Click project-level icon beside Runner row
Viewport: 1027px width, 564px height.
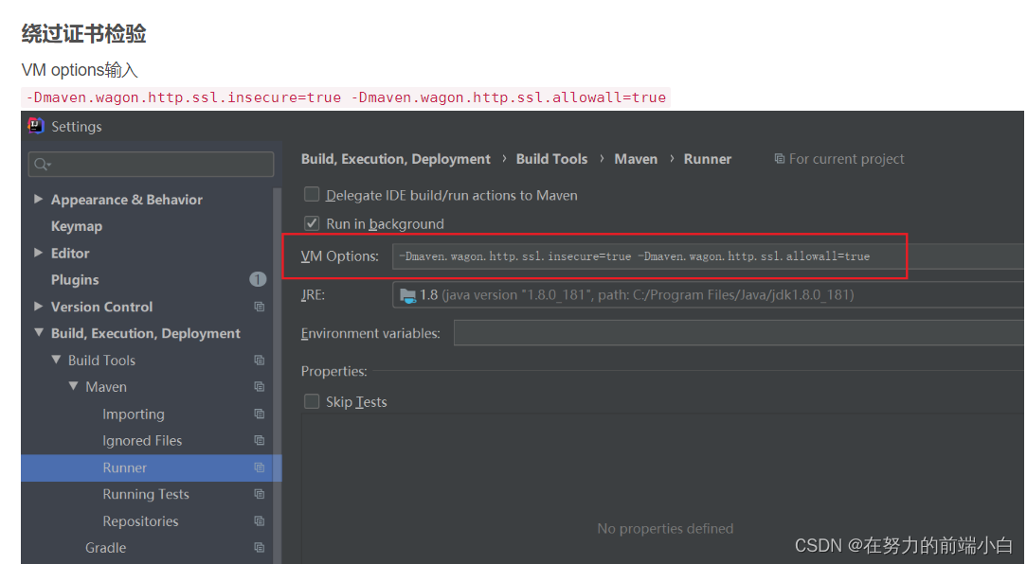(260, 467)
